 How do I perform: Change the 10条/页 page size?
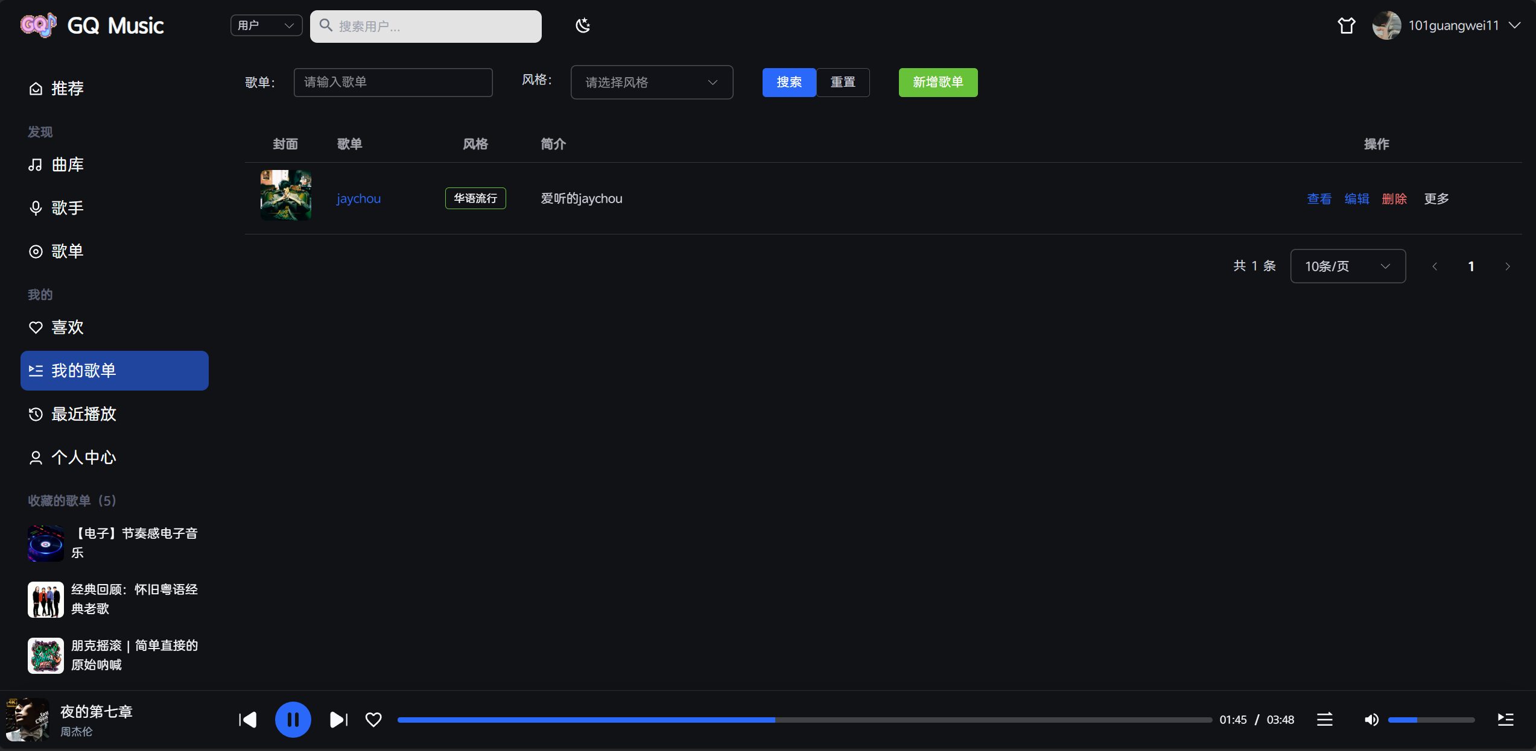[x=1347, y=266]
